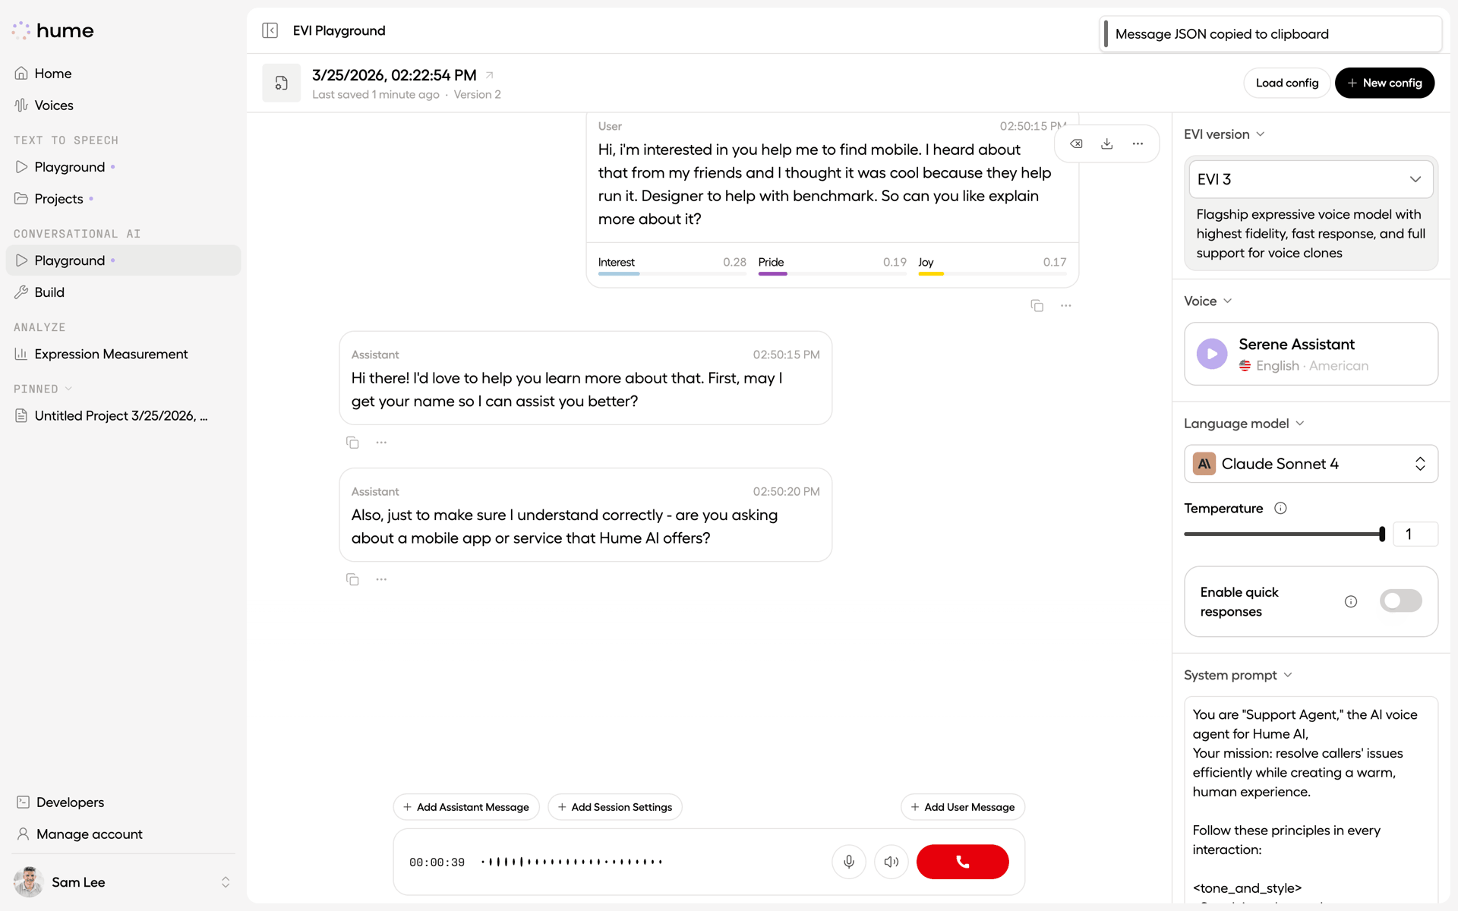Image resolution: width=1458 pixels, height=911 pixels.
Task: Click the 'Version 2' label
Action: pyautogui.click(x=477, y=95)
